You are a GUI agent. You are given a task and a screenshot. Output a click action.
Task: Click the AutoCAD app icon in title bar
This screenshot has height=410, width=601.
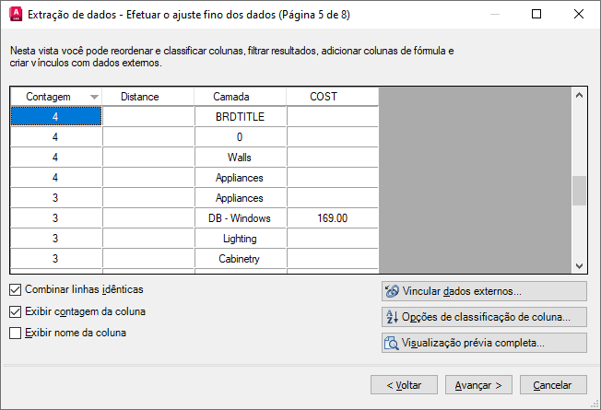[x=14, y=15]
